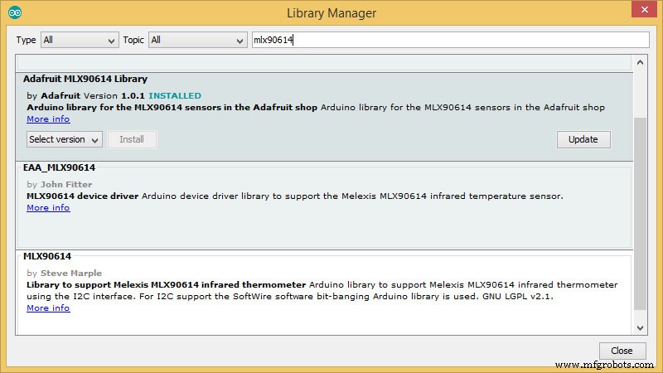Viewport: 663px width, 373px height.
Task: Click the vertical scrollbar thumb
Action: click(x=640, y=207)
